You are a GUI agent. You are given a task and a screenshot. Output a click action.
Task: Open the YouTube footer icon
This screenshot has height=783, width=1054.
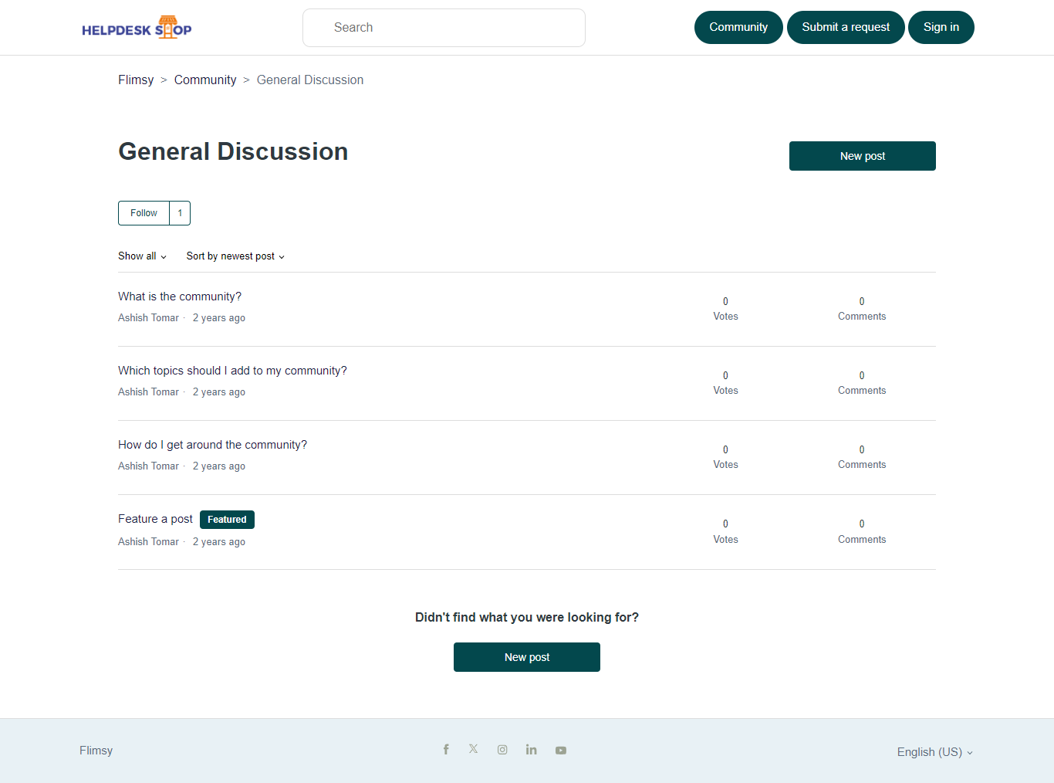point(561,751)
